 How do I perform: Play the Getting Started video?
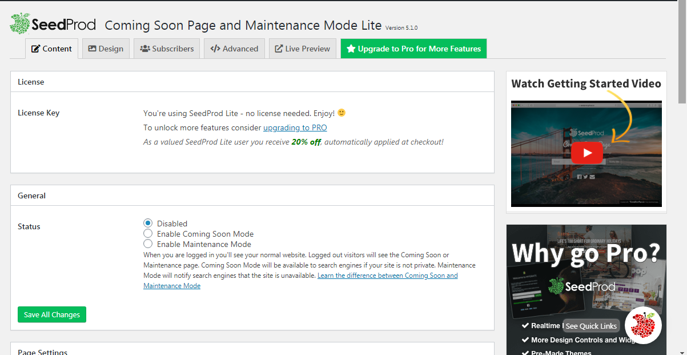tap(586, 153)
